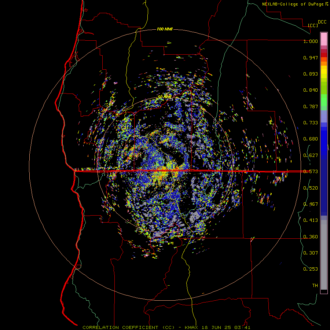Click the 0.413 scale value
The height and width of the screenshot is (330, 330).
(311, 220)
